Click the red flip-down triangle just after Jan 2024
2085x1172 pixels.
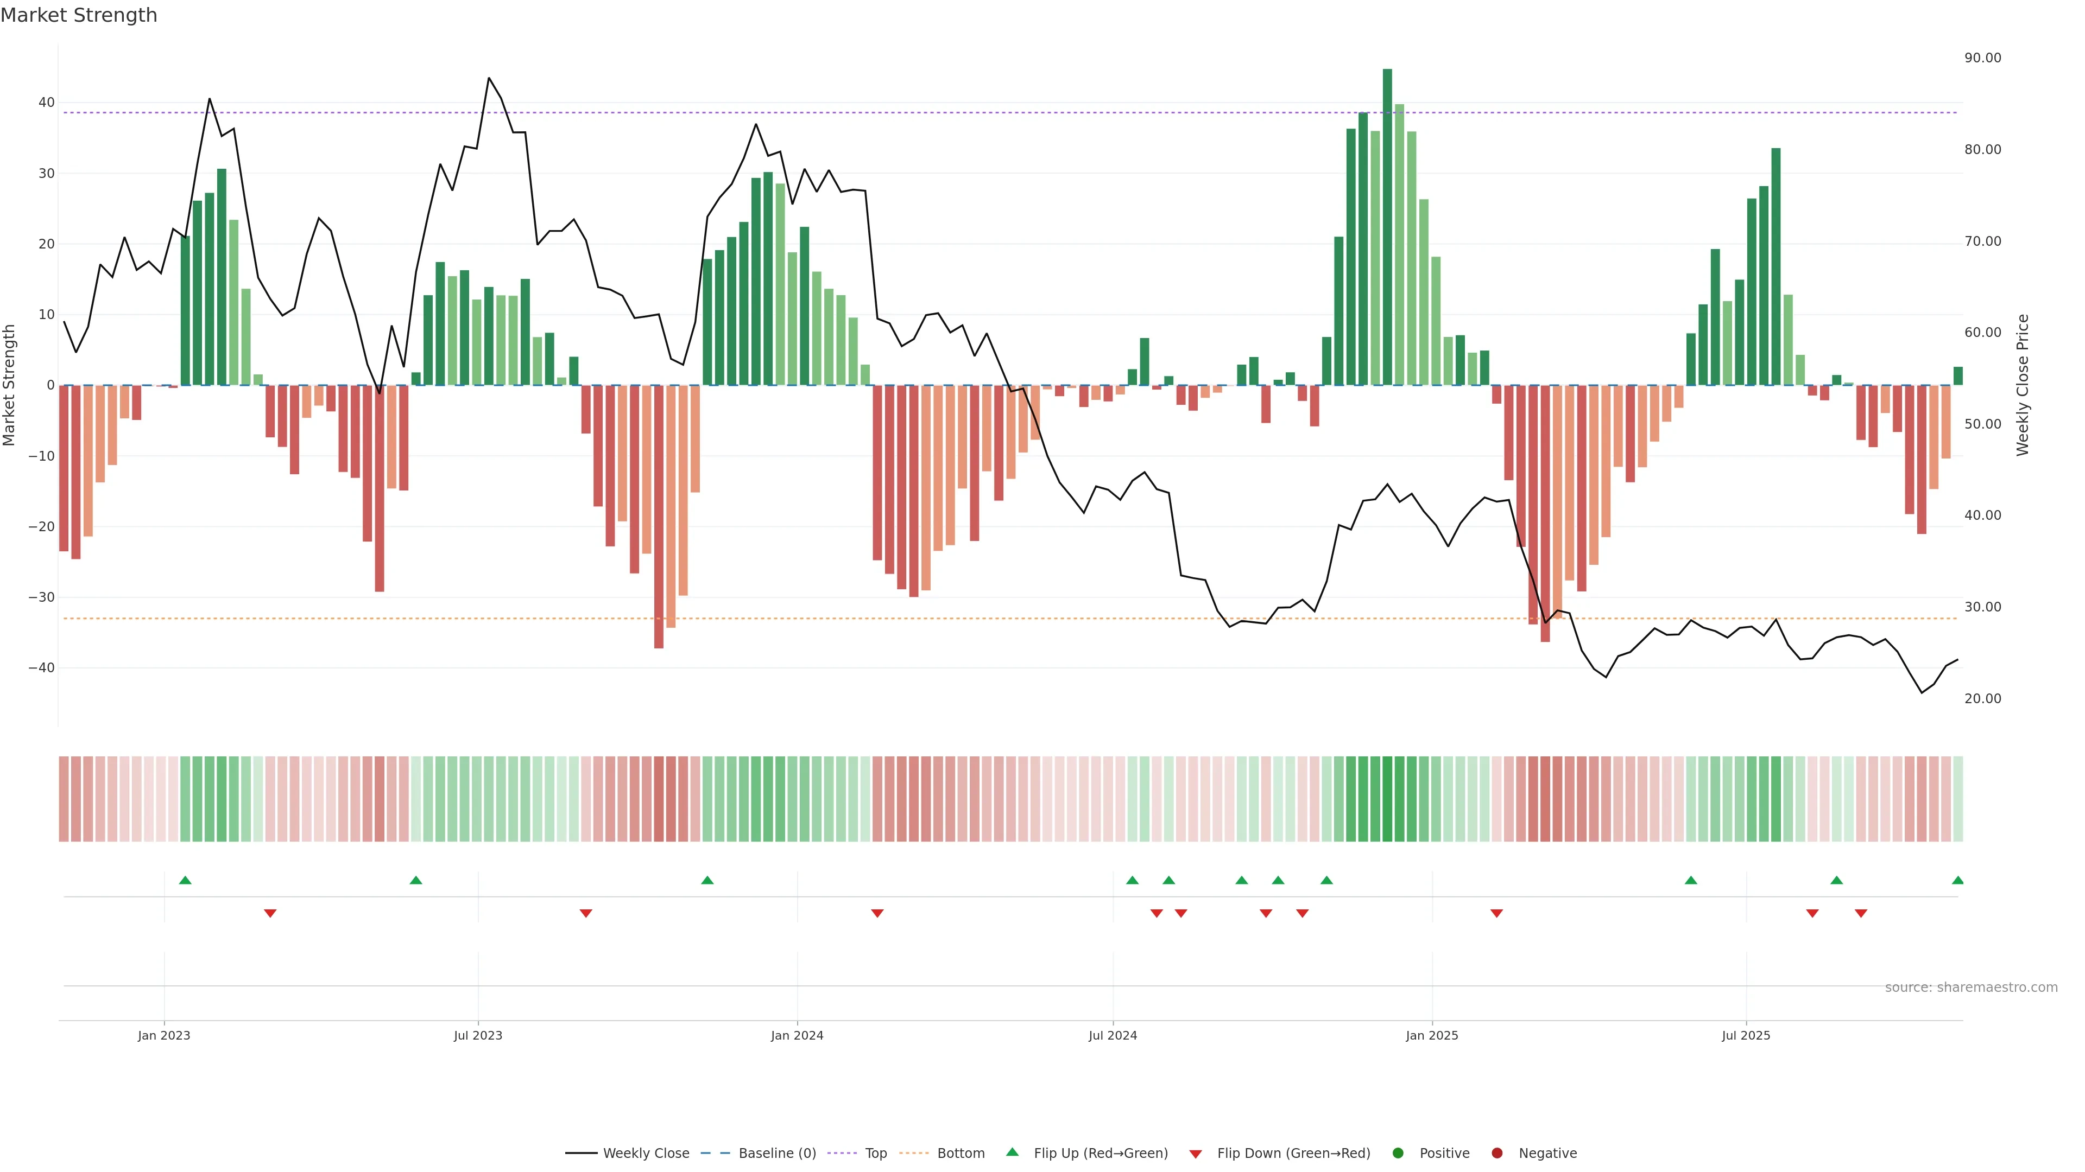pyautogui.click(x=876, y=913)
